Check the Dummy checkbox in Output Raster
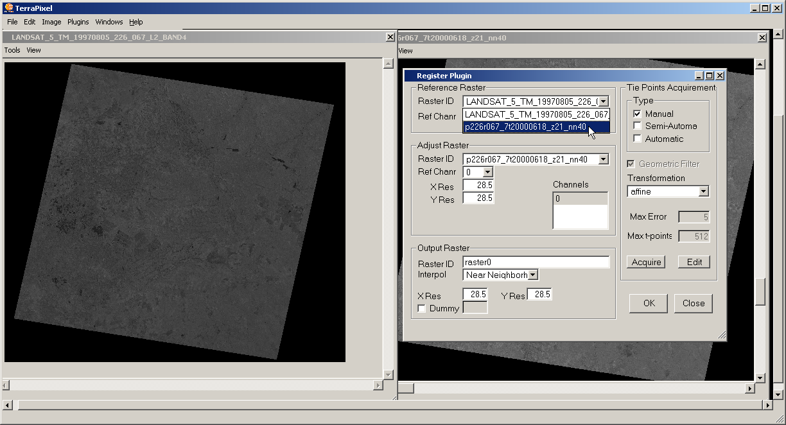 click(422, 308)
